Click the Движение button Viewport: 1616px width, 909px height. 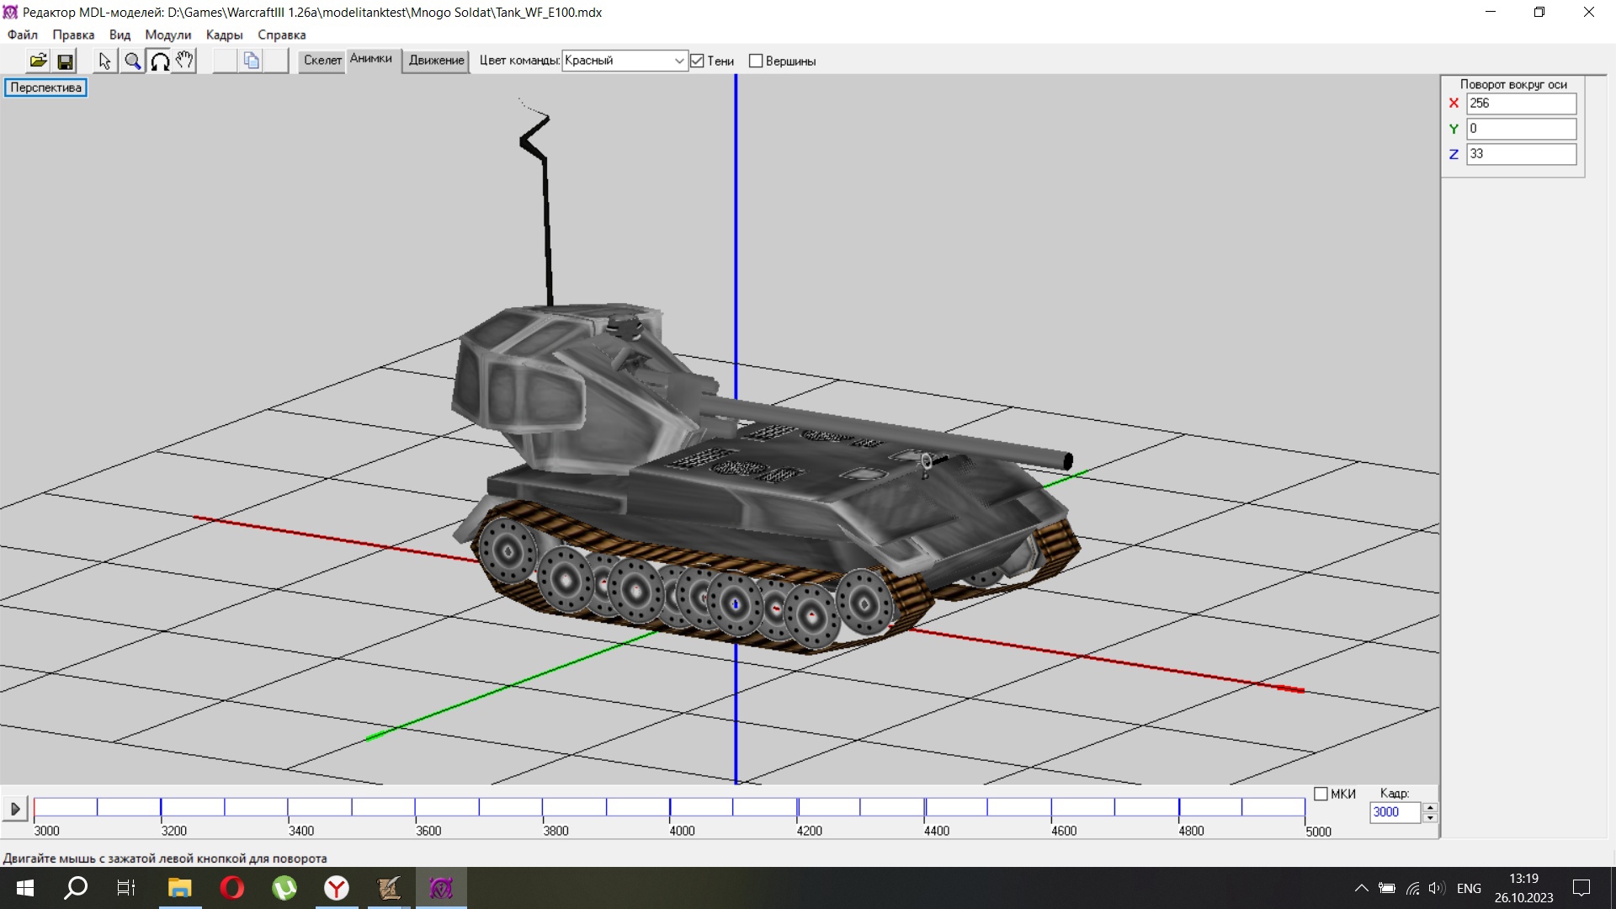(436, 61)
